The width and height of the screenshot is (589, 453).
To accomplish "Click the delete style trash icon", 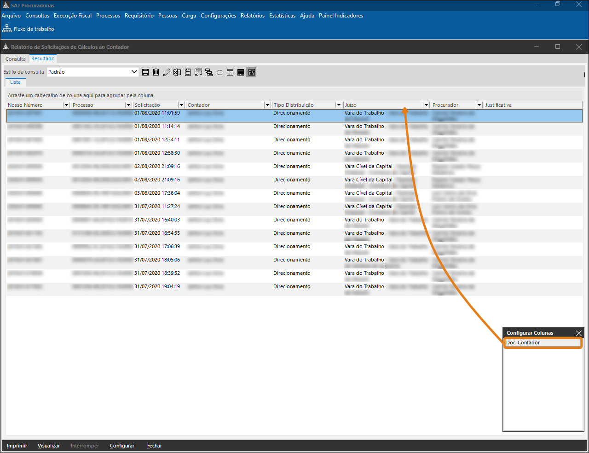I will click(156, 72).
